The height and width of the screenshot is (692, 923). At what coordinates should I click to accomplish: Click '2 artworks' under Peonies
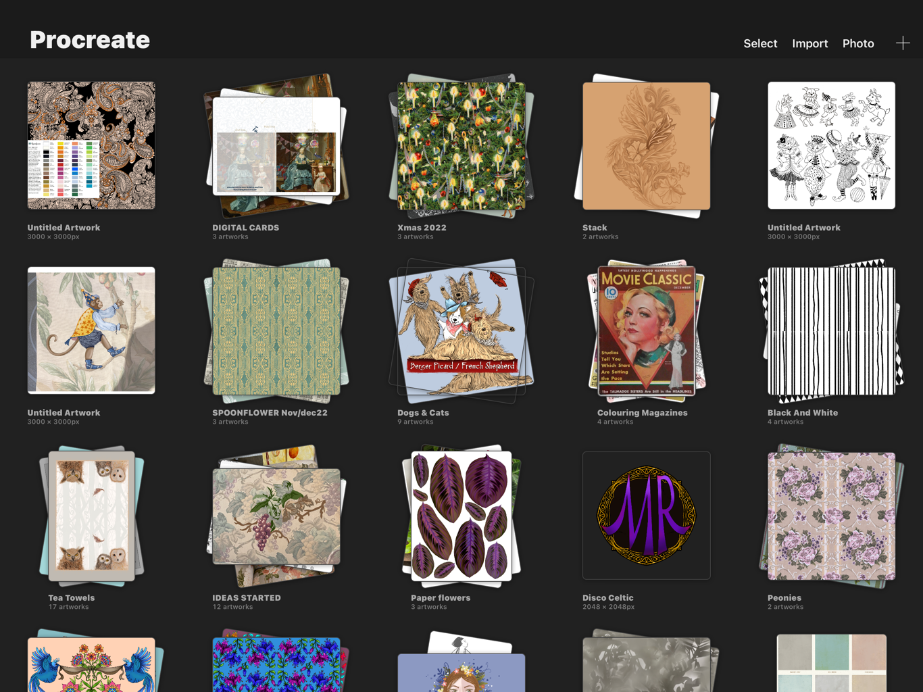(x=786, y=608)
